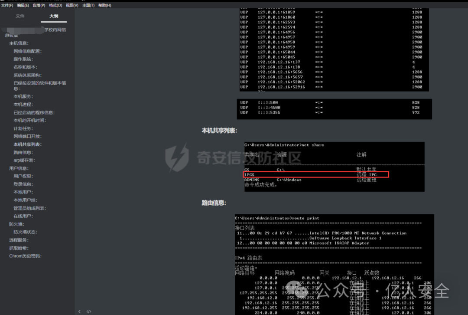Go to 计划任务: outline heading
The width and height of the screenshot is (468, 315).
click(23, 128)
